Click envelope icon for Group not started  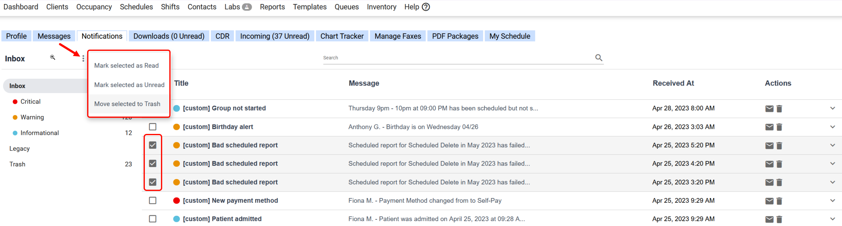click(x=769, y=109)
